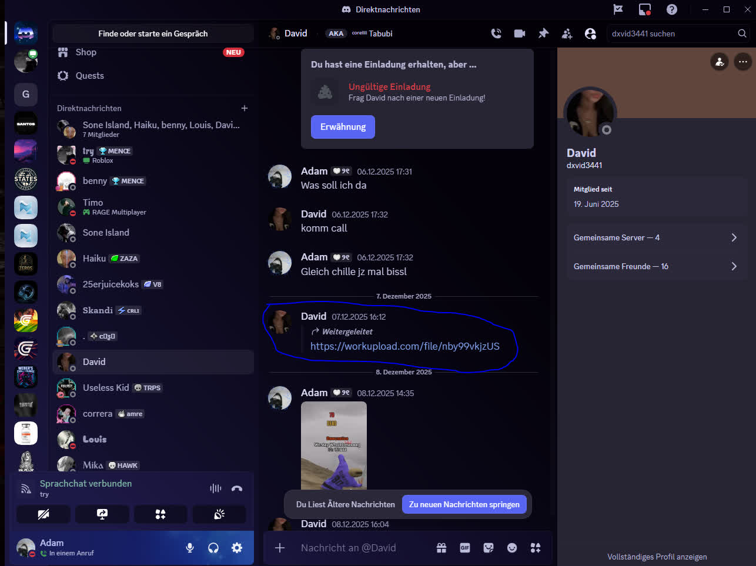Hang up the current call

click(237, 488)
